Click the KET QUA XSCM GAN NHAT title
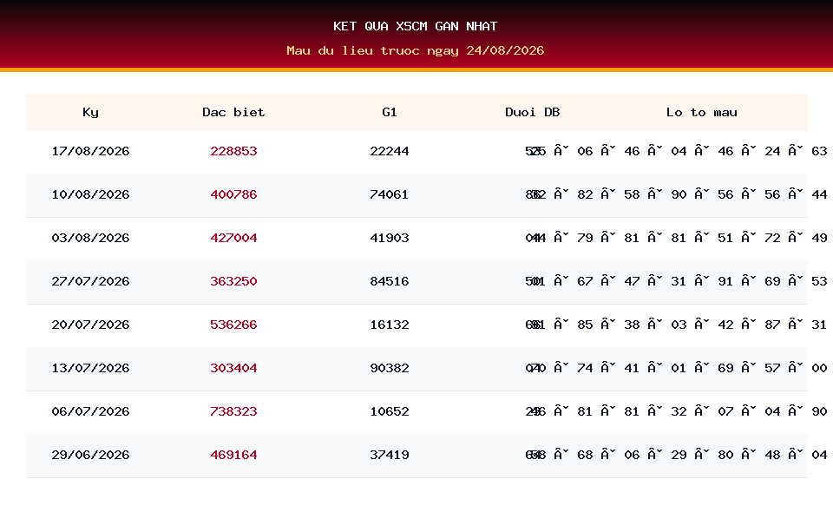Screen dimensions: 833x512 pos(416,26)
